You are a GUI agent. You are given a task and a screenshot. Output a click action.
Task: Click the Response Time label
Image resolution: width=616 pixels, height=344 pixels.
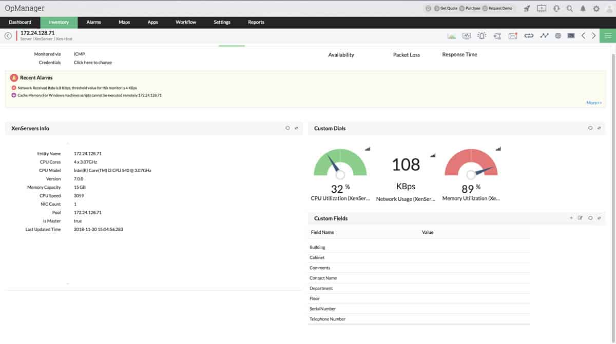click(459, 54)
